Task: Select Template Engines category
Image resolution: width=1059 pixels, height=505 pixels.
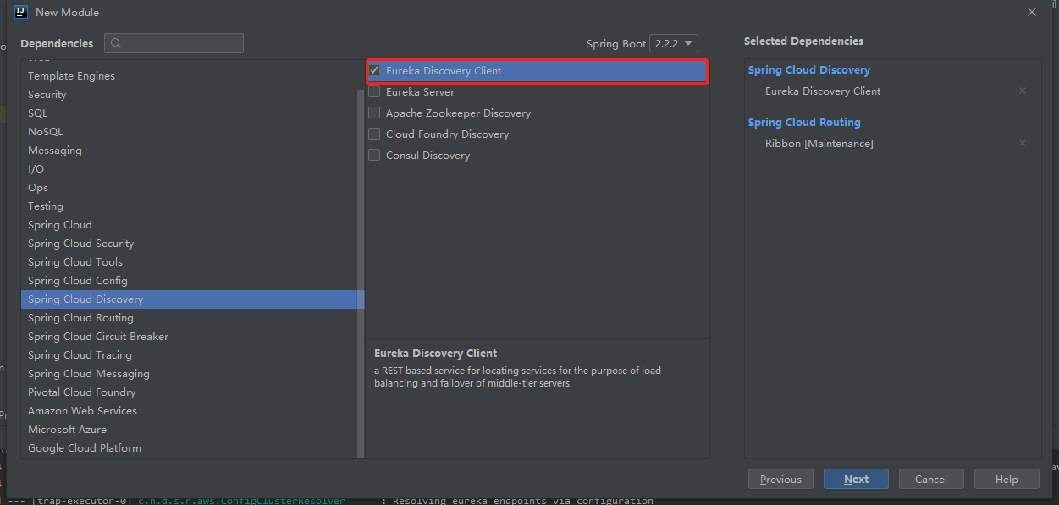Action: [191, 76]
